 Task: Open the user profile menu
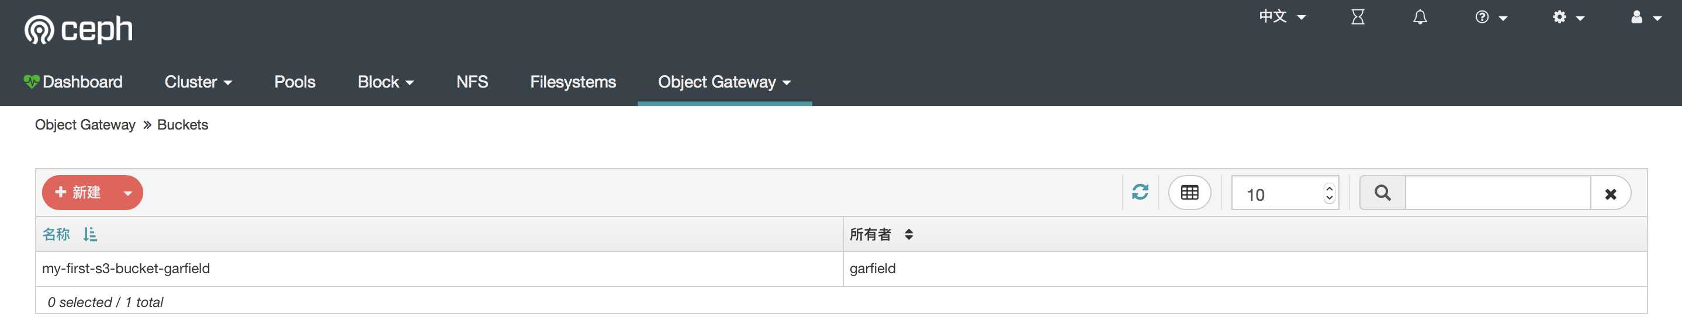(x=1645, y=17)
